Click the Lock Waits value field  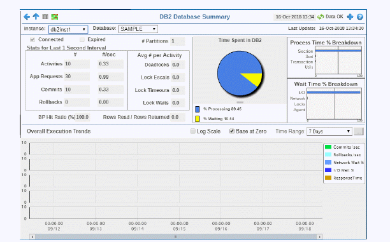coord(178,103)
